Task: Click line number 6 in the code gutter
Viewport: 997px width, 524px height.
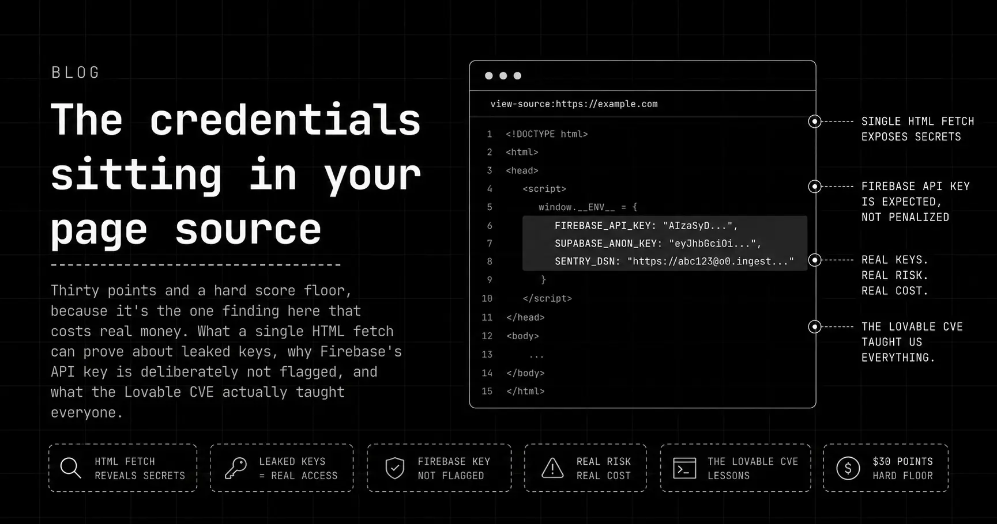Action: tap(490, 226)
